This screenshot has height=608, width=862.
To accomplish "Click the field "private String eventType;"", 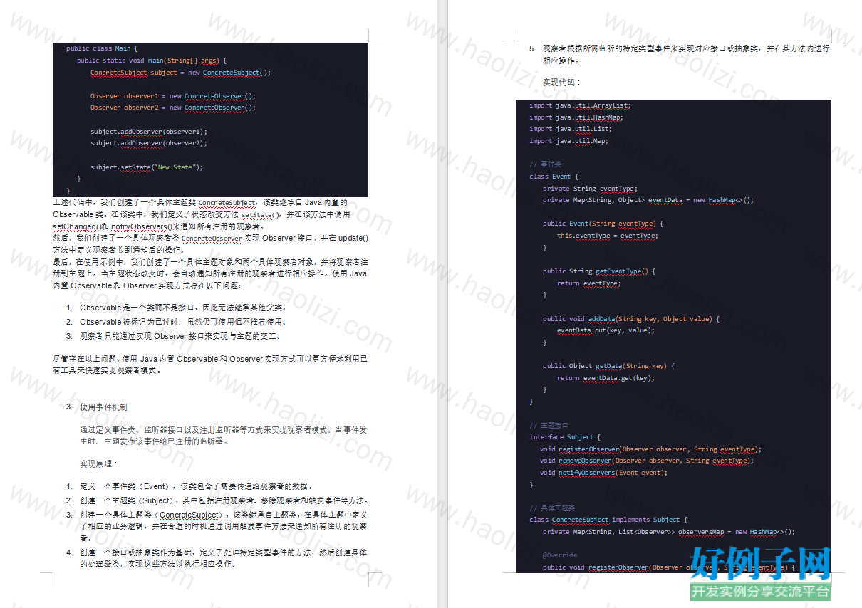I will tap(590, 189).
